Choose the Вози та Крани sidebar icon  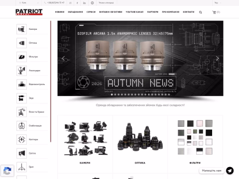coord(21,112)
